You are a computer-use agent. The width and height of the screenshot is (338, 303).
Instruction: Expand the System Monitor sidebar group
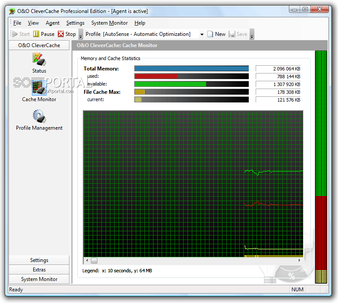click(x=39, y=279)
